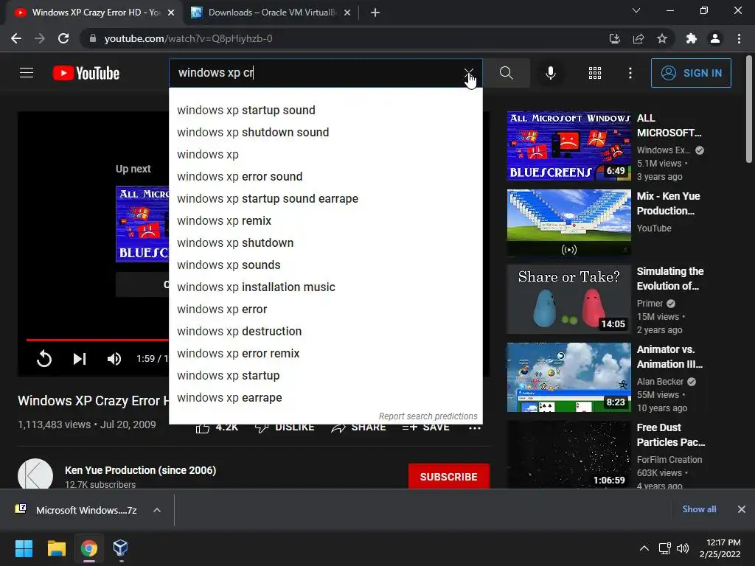The height and width of the screenshot is (566, 755).
Task: Open the Chrome profile avatar
Action: 715,38
